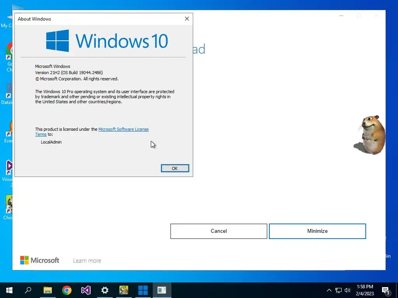
Task: Click the hamster desktop character
Action: pyautogui.click(x=370, y=135)
